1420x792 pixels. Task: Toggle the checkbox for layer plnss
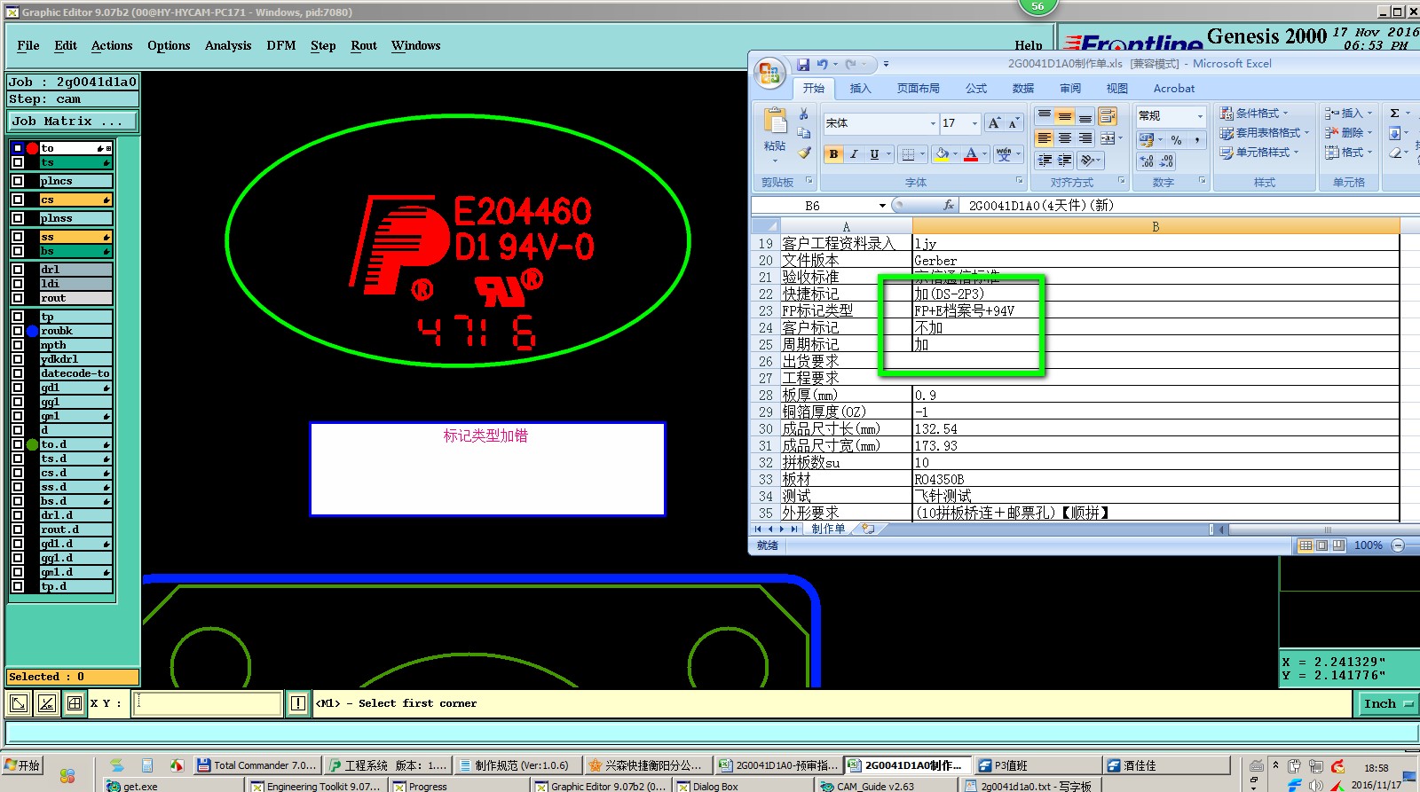(x=18, y=218)
